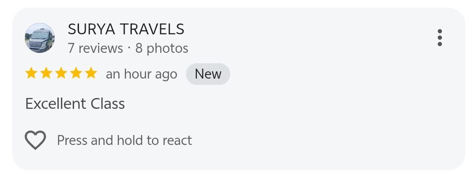
Task: Click the fifth yellow rating star
Action: [91, 74]
